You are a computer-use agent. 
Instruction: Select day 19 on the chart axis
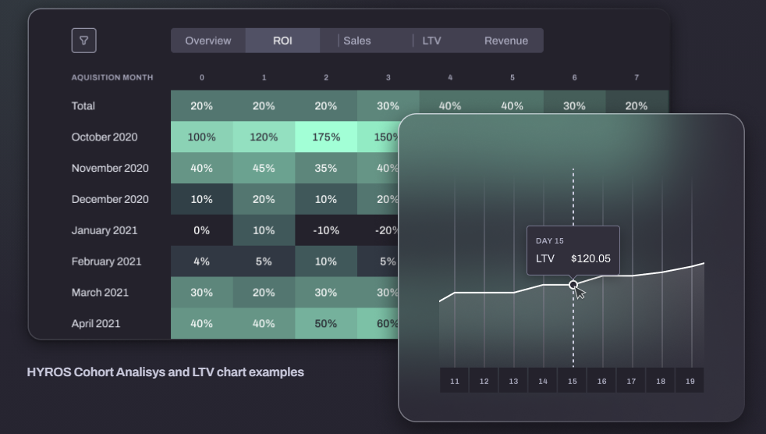(690, 381)
